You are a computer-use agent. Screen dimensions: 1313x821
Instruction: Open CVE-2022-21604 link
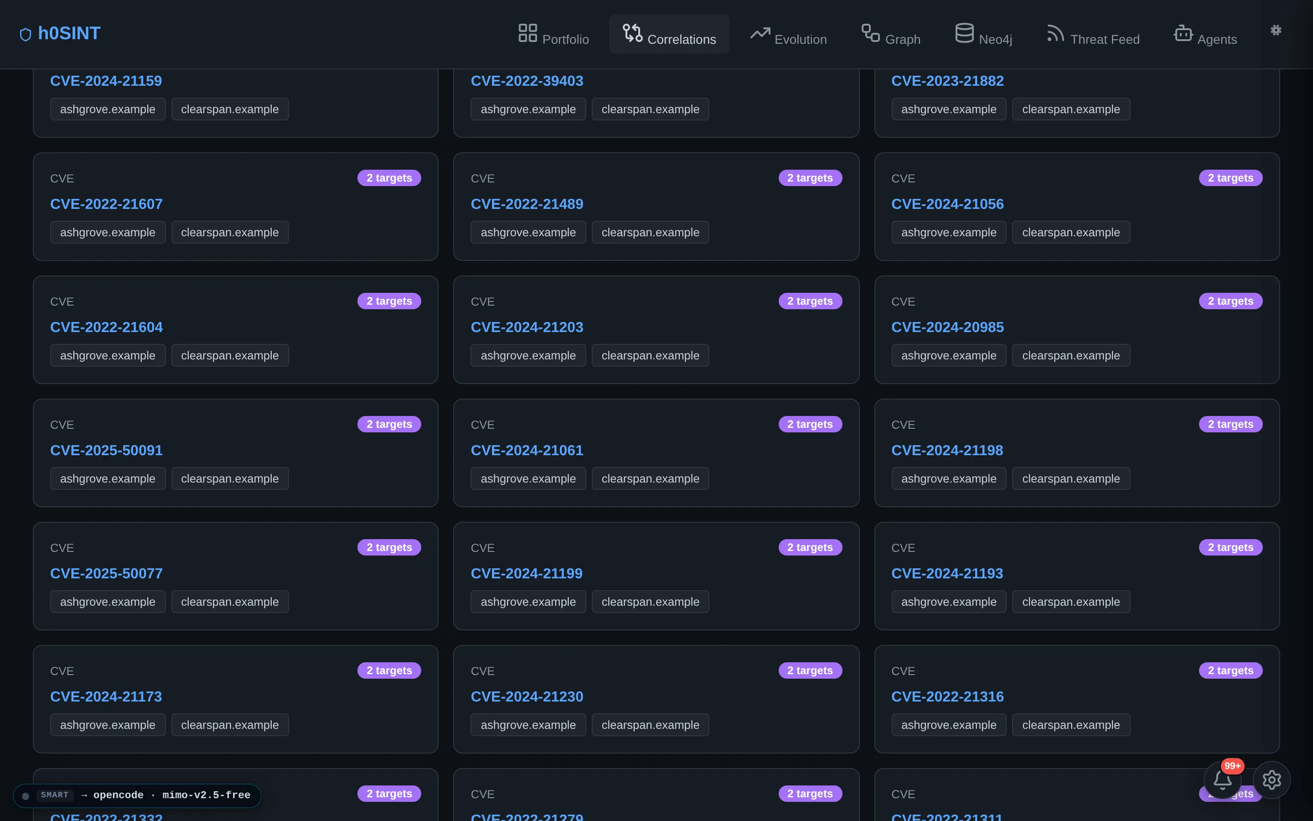(x=106, y=327)
